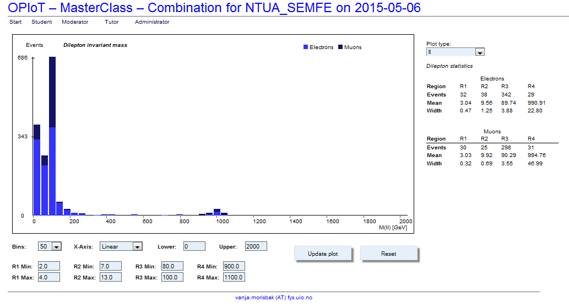Viewport: 569px width, 307px height.
Task: Click the histogram peak near 1000 GeV
Action: 217,212
